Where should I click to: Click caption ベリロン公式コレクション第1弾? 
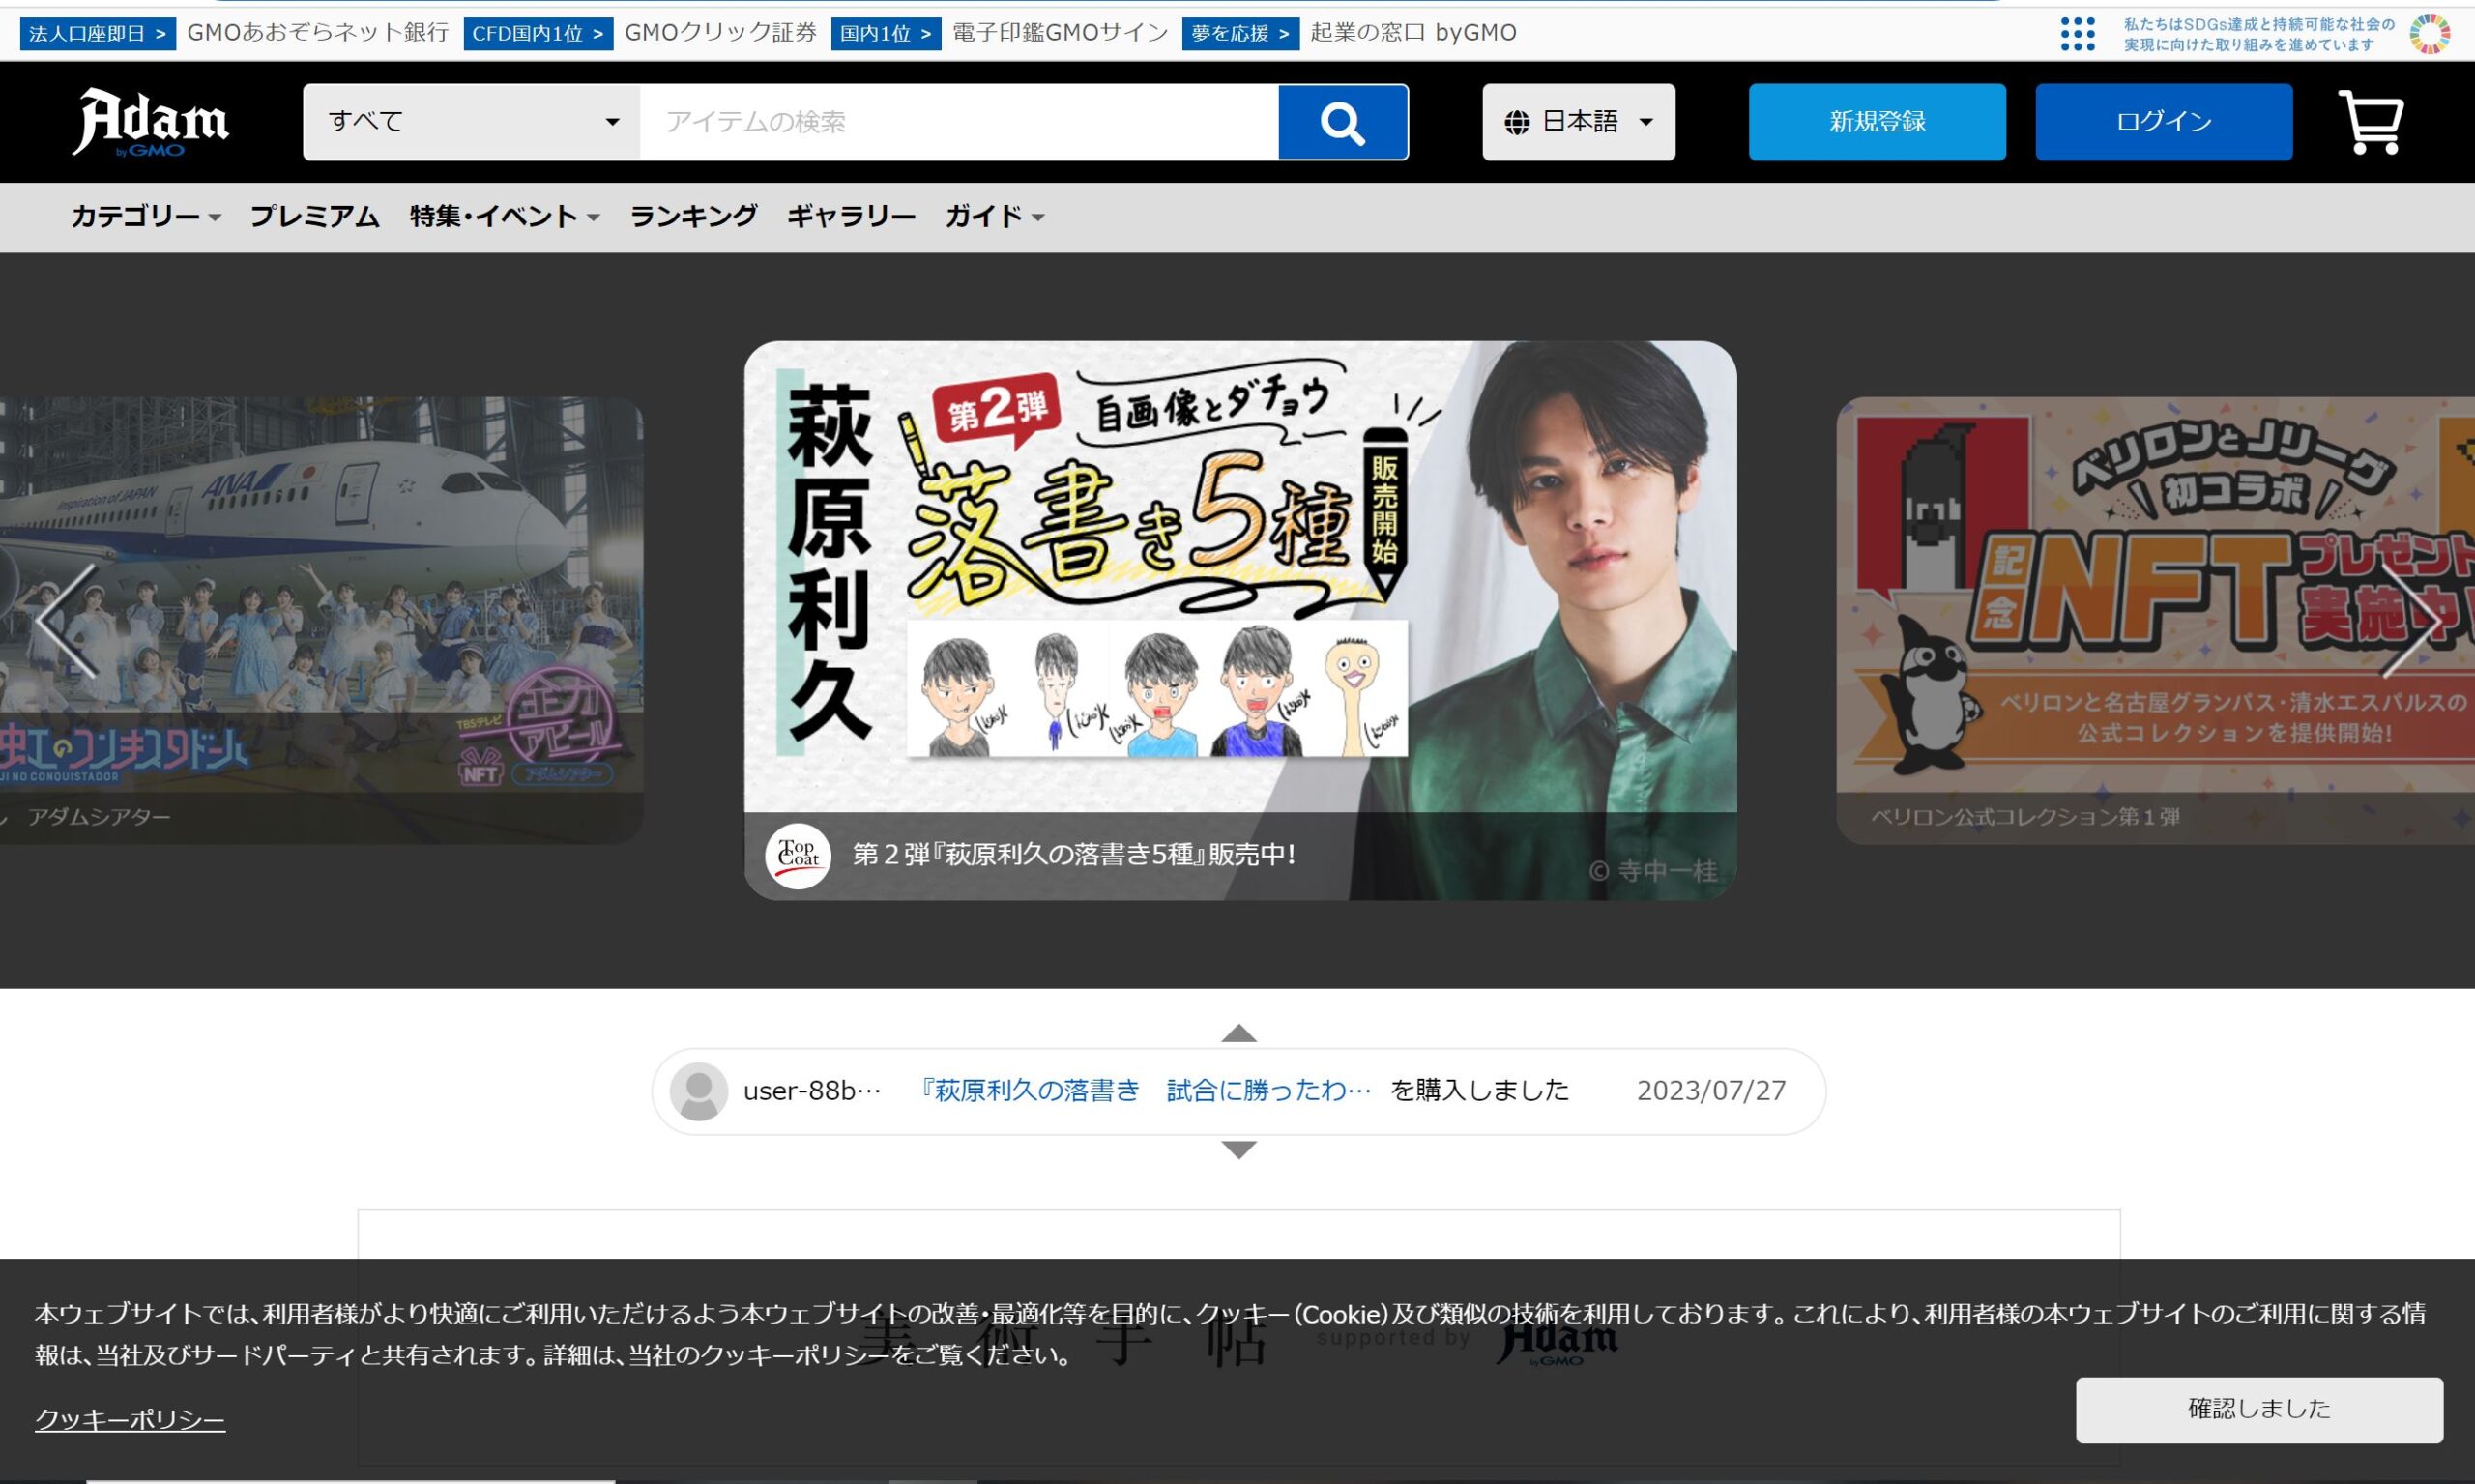(2025, 817)
